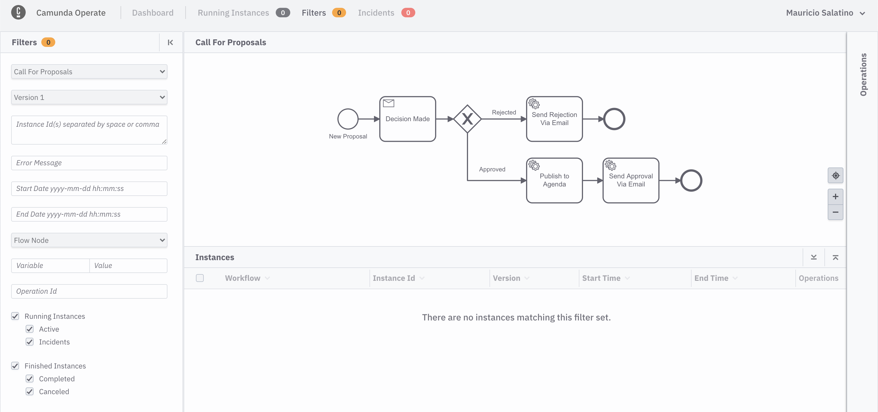Click the zoom out icon on diagram

836,213
